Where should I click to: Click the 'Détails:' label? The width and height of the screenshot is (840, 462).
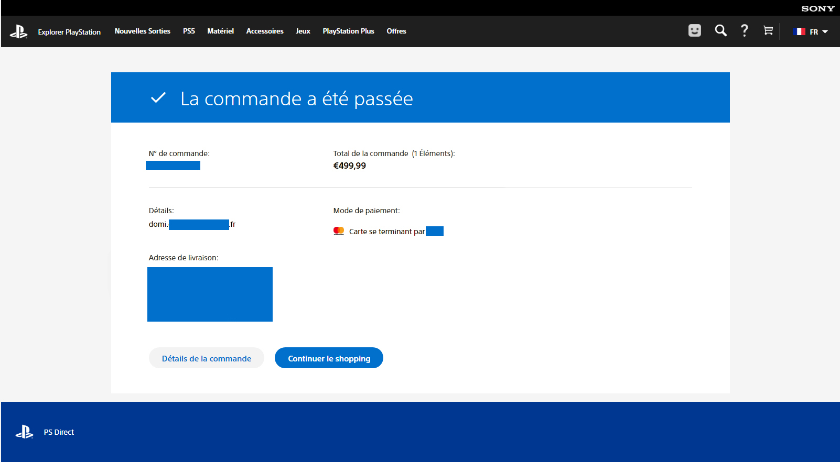click(x=161, y=211)
